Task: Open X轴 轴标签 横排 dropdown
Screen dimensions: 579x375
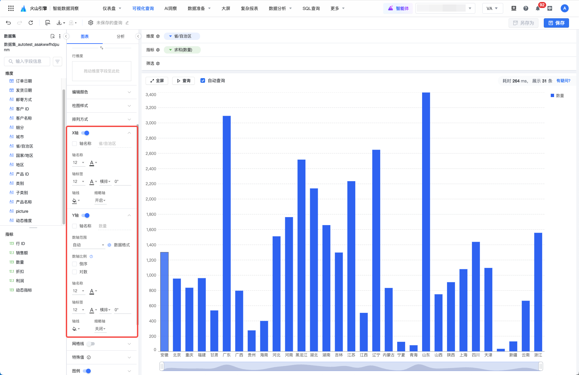Action: [105, 182]
